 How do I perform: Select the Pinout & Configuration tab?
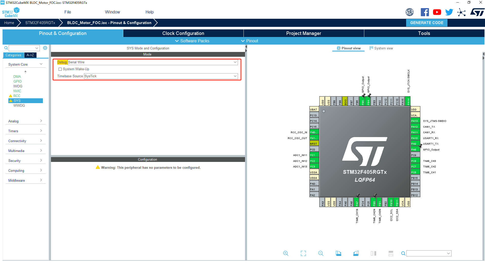pyautogui.click(x=63, y=33)
